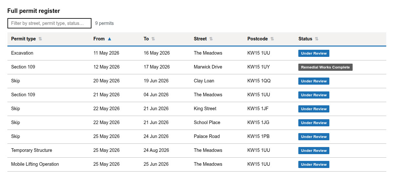Click the 25 Jun 2026 to date
394x179 pixels.
pos(156,164)
